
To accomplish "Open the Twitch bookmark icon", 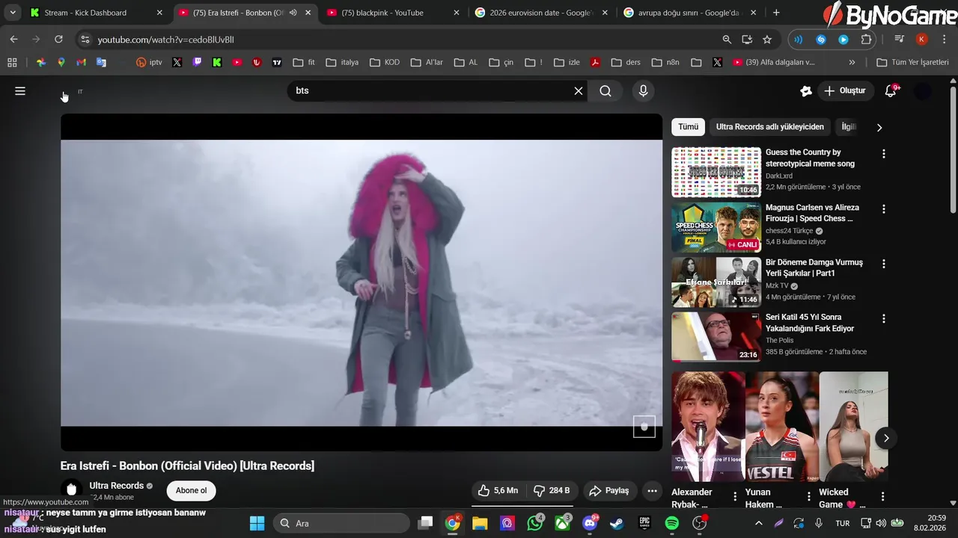I will click(197, 63).
